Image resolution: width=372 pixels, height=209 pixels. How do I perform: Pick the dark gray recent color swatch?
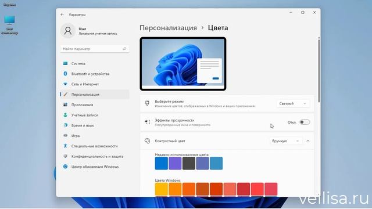tap(189, 163)
